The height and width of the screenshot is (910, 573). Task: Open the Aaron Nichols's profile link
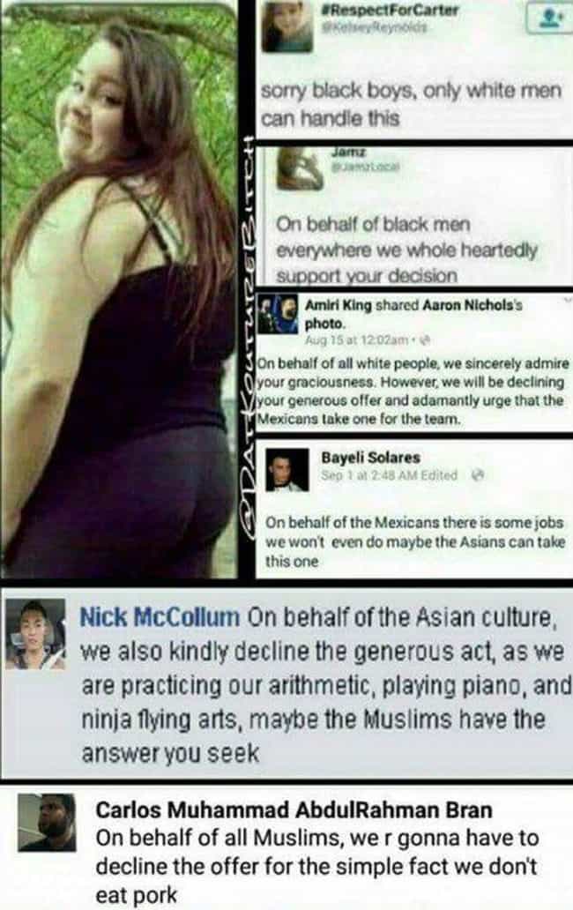point(473,305)
